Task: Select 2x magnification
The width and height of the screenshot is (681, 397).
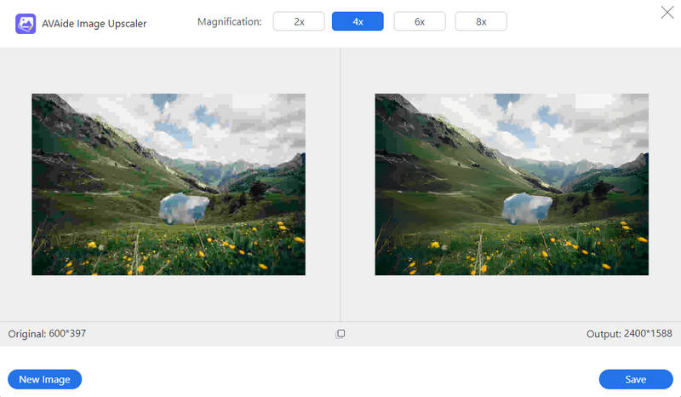Action: [299, 22]
